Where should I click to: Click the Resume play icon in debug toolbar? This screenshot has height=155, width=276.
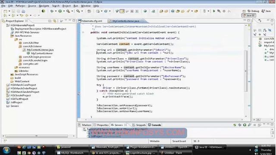214,11
